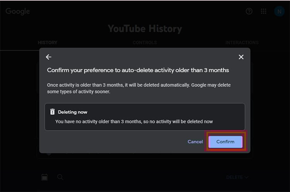Open the Google apps grid
290x192 pixels.
click(x=264, y=11)
